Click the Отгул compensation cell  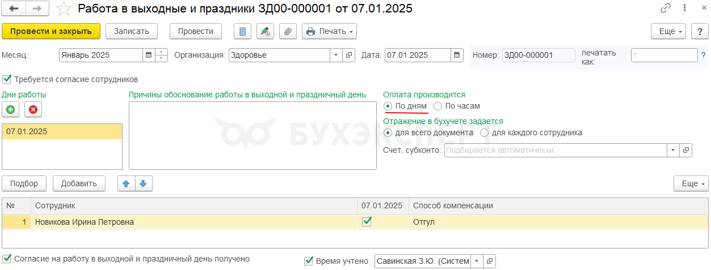558,222
